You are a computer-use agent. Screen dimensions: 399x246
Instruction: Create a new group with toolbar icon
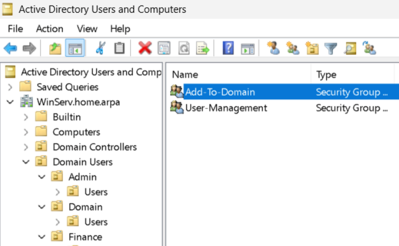pos(292,49)
